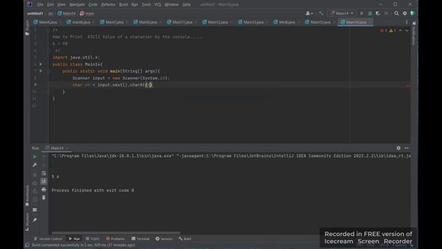Toggle soft-wrap in Run console
This screenshot has width=442, height=249.
[x=44, y=174]
